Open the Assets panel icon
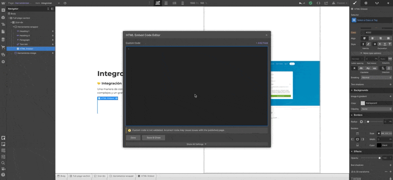The image size is (393, 180). (x=3, y=54)
